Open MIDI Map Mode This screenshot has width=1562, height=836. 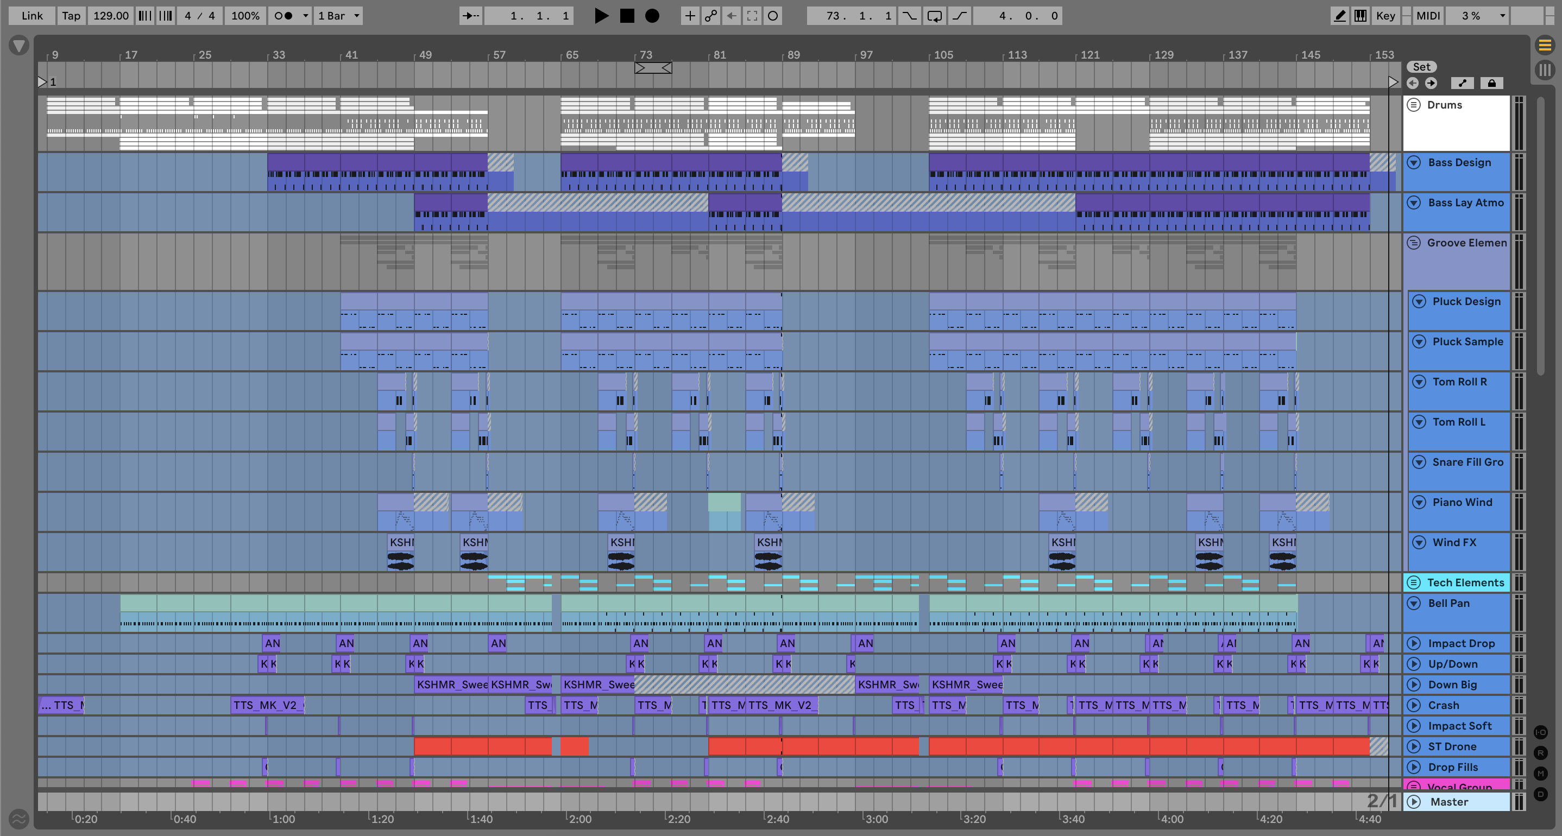pyautogui.click(x=1428, y=16)
